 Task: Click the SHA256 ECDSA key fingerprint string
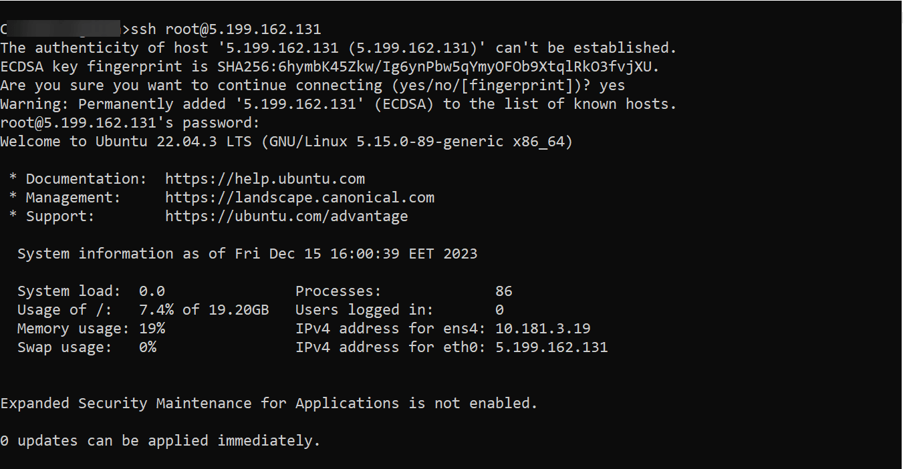(x=438, y=67)
